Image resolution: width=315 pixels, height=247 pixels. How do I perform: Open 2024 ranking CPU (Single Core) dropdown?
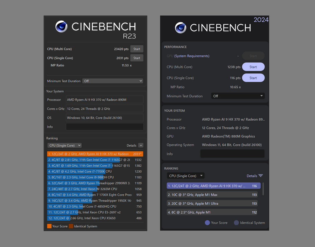[x=186, y=176]
